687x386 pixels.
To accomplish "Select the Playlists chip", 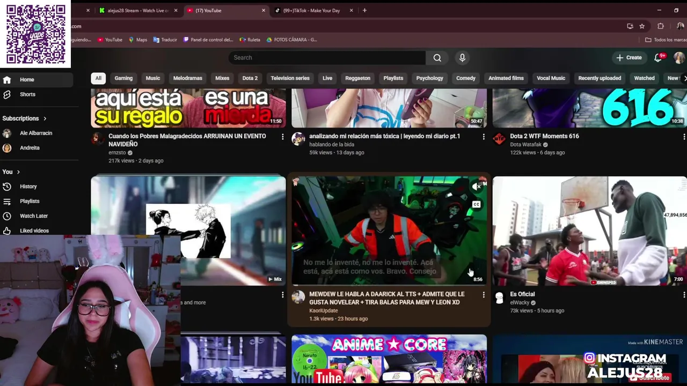I will (393, 78).
